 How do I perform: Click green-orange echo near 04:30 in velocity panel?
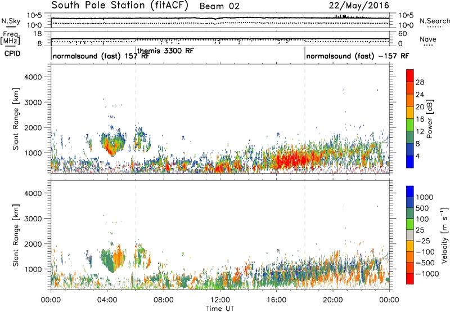[114, 258]
